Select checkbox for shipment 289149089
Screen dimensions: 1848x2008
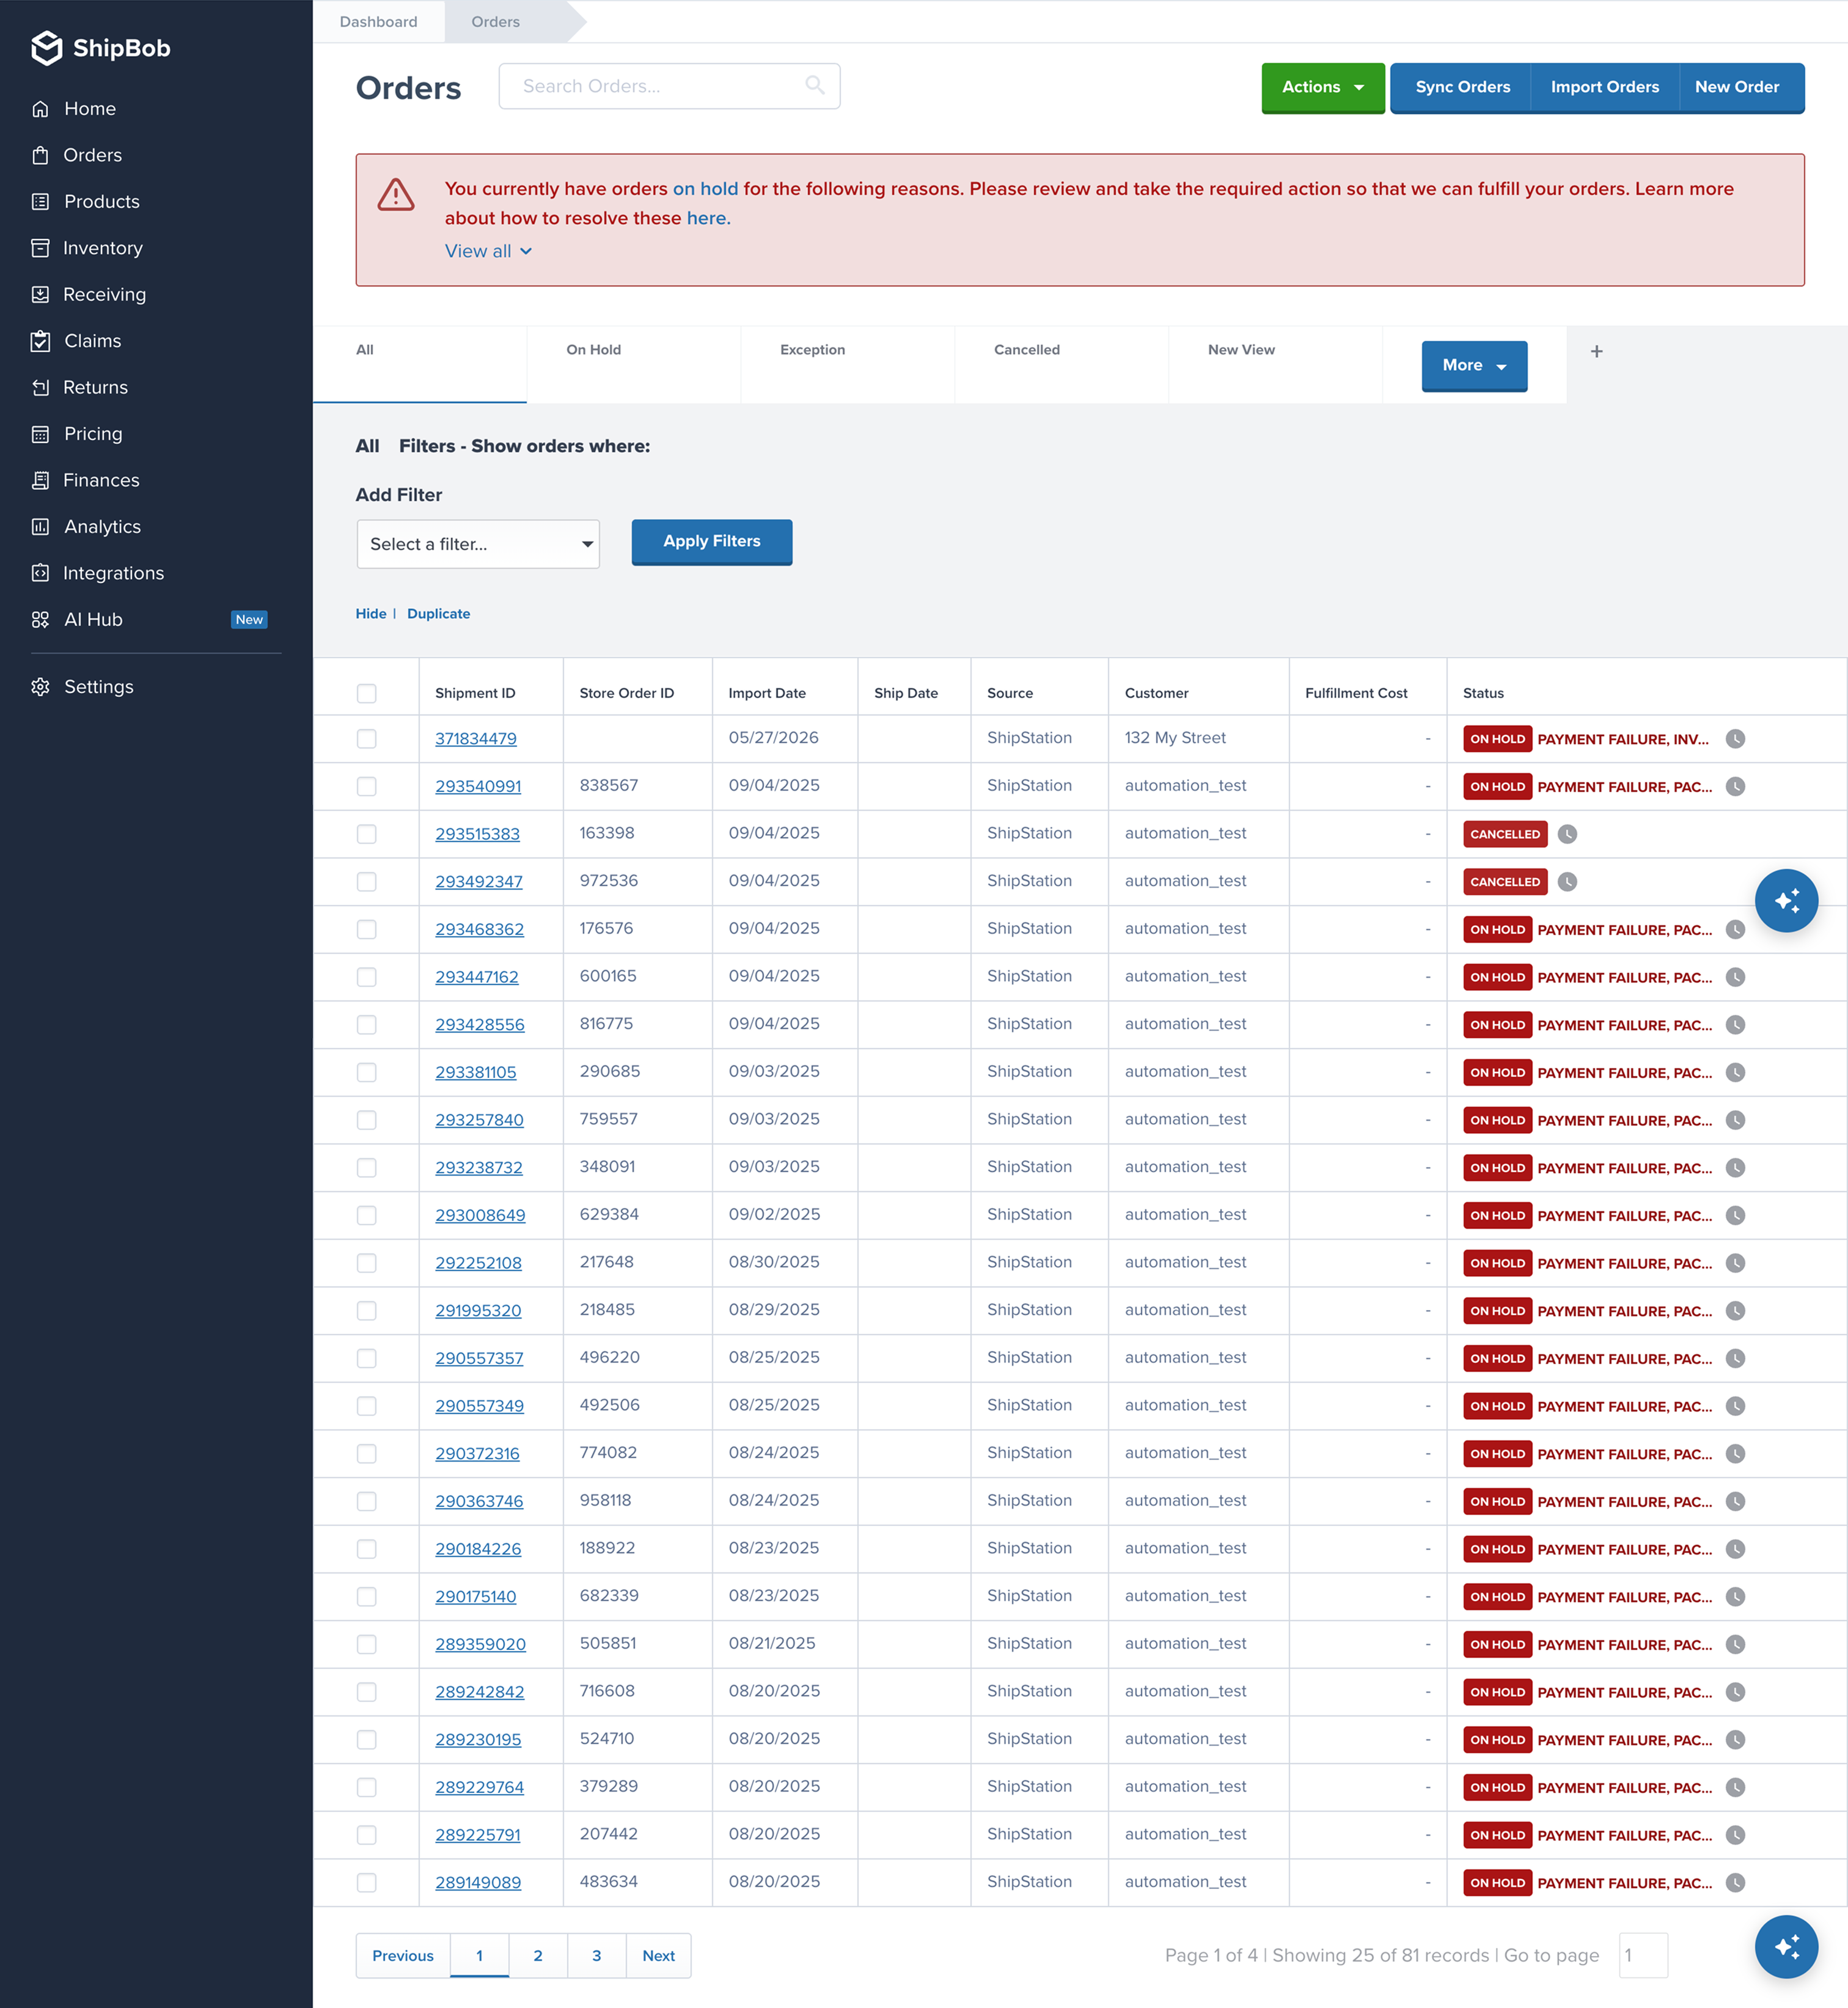pos(367,1883)
